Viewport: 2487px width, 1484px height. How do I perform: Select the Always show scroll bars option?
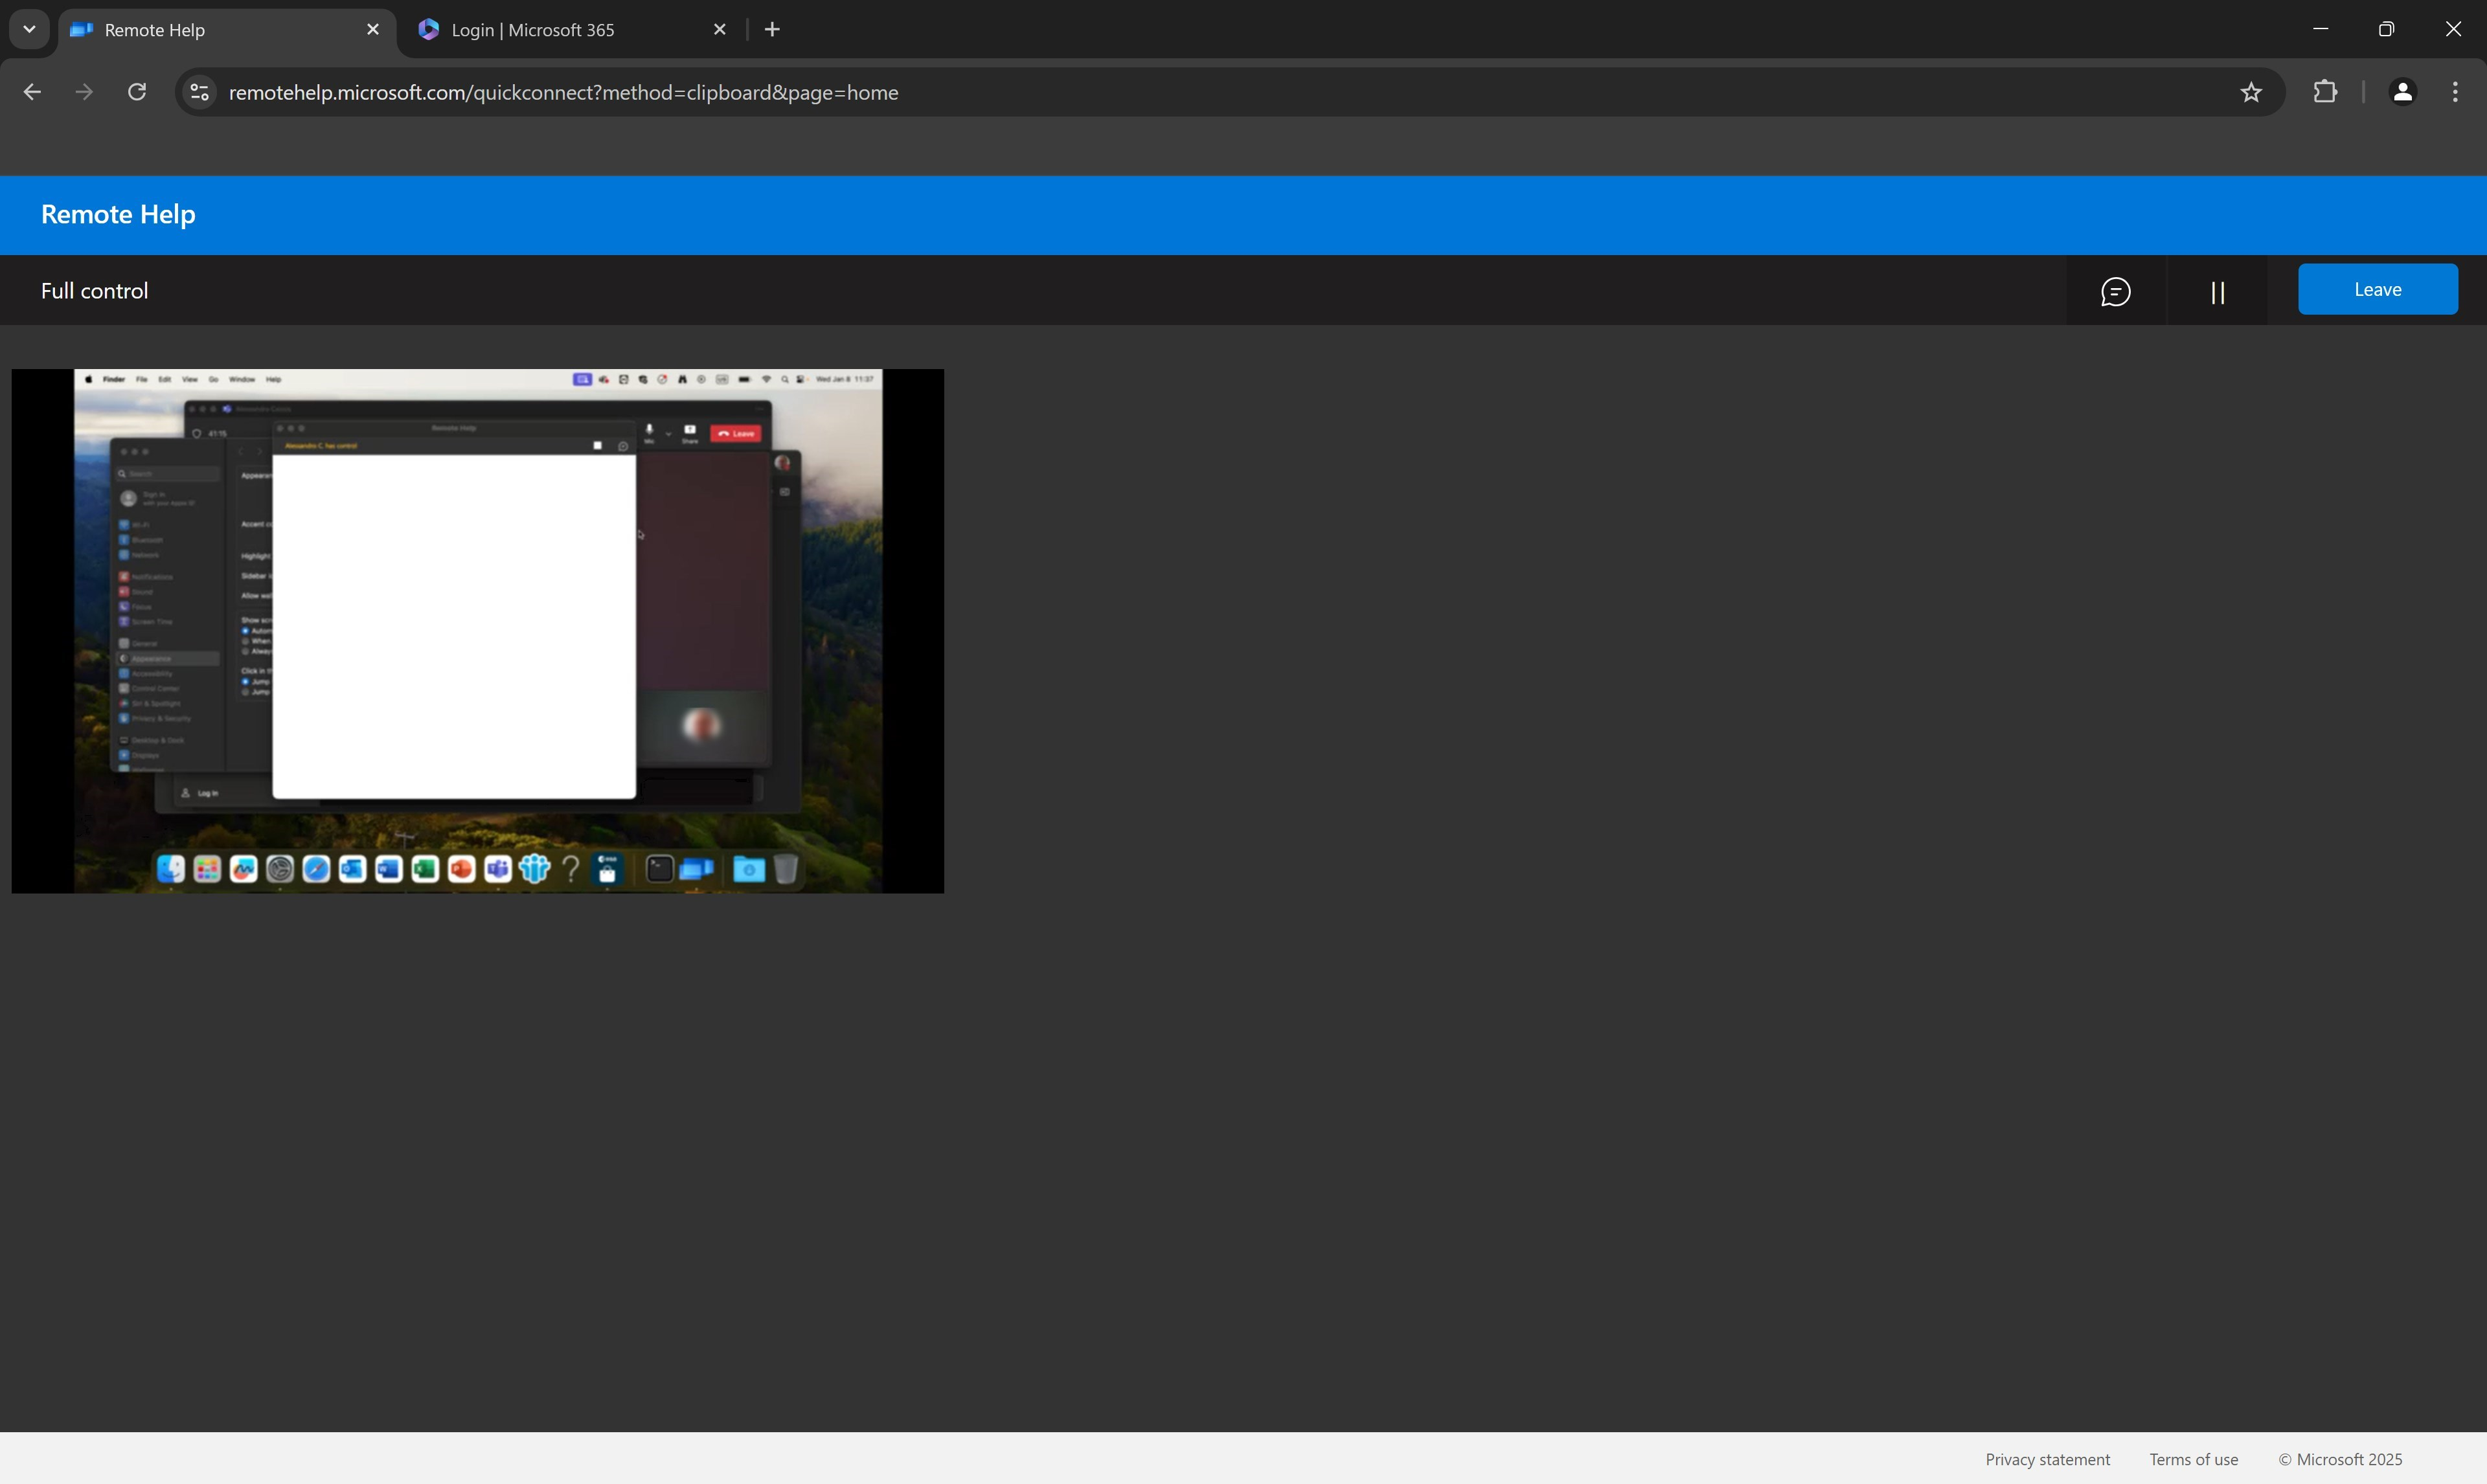[247, 652]
